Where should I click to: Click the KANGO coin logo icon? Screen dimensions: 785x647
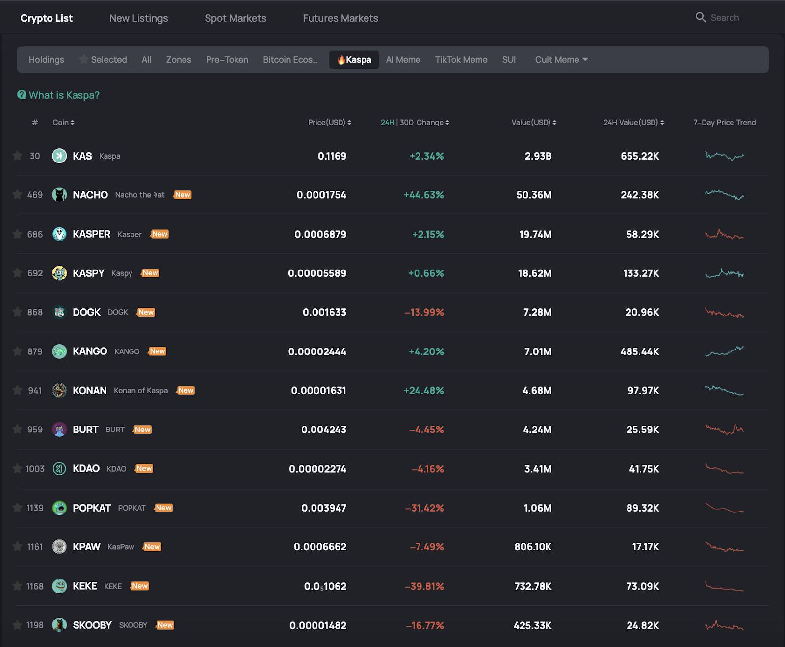[59, 351]
